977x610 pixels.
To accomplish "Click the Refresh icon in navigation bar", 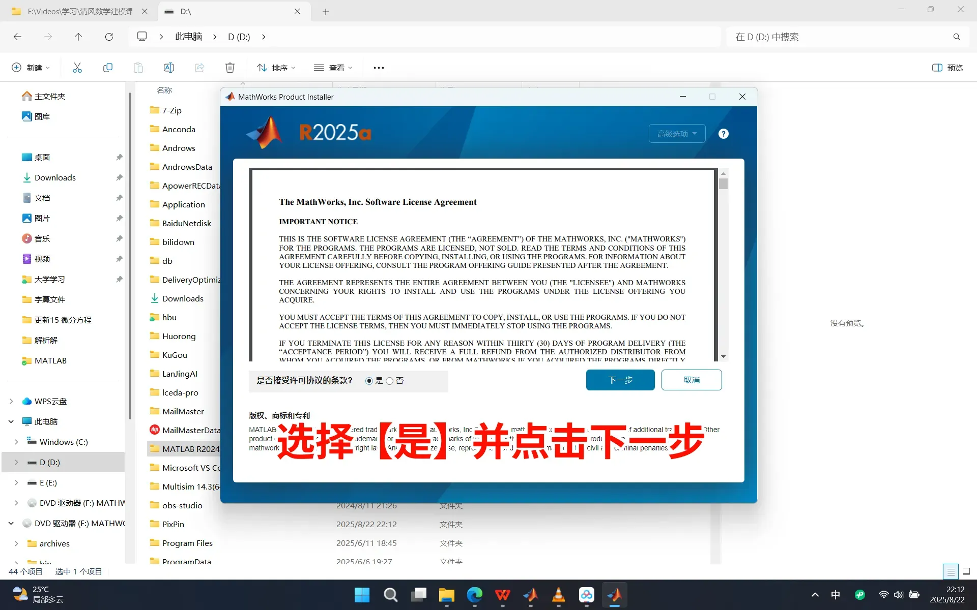I will (x=109, y=37).
